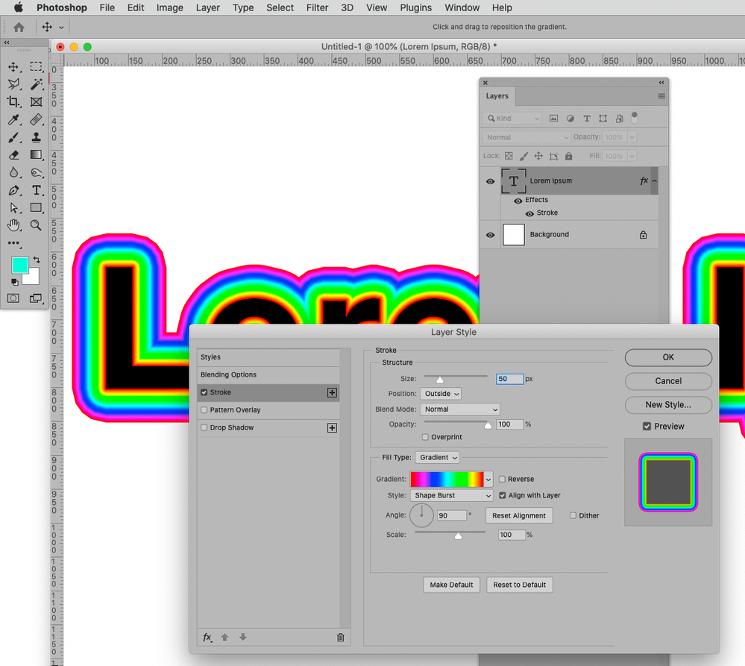
Task: Hide the Background layer
Action: [x=490, y=234]
